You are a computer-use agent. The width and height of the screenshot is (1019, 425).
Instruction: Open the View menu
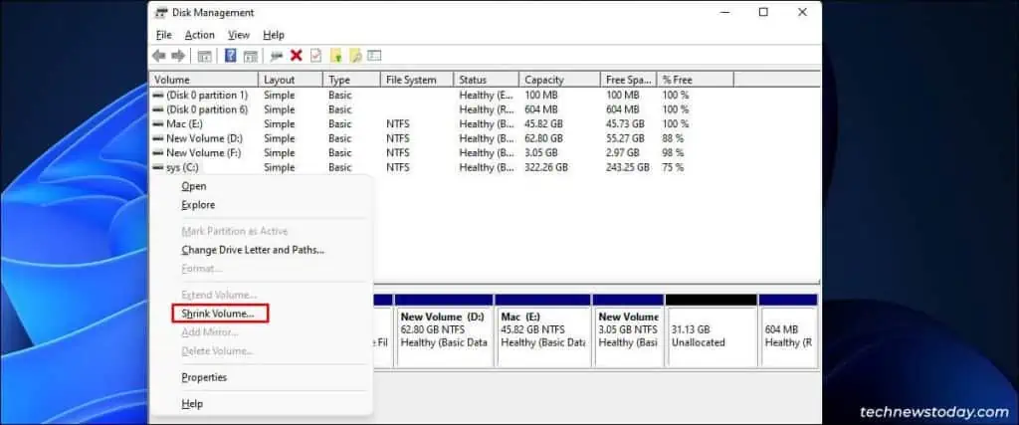239,35
